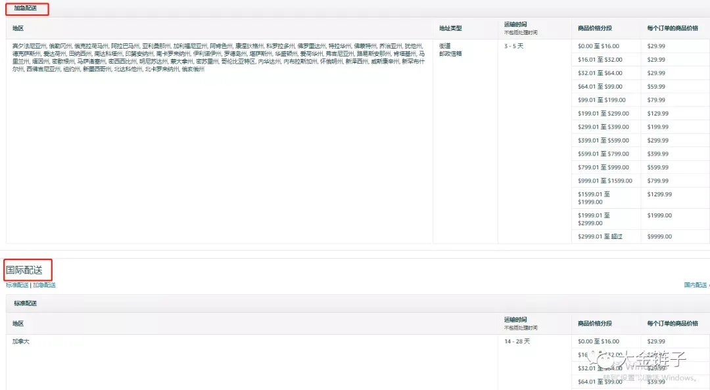Select the $399.01 至 $599.00 price band

[x=603, y=141]
